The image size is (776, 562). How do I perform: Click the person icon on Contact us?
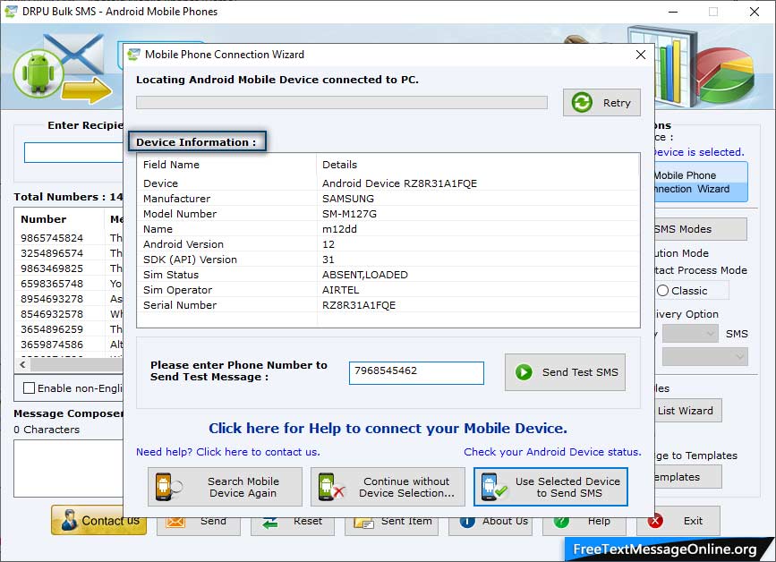69,521
